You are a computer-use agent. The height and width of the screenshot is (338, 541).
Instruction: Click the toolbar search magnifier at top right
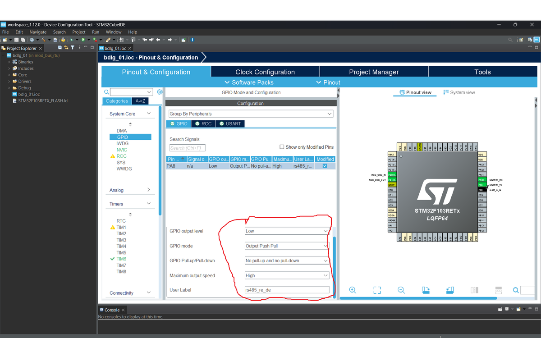(x=510, y=40)
